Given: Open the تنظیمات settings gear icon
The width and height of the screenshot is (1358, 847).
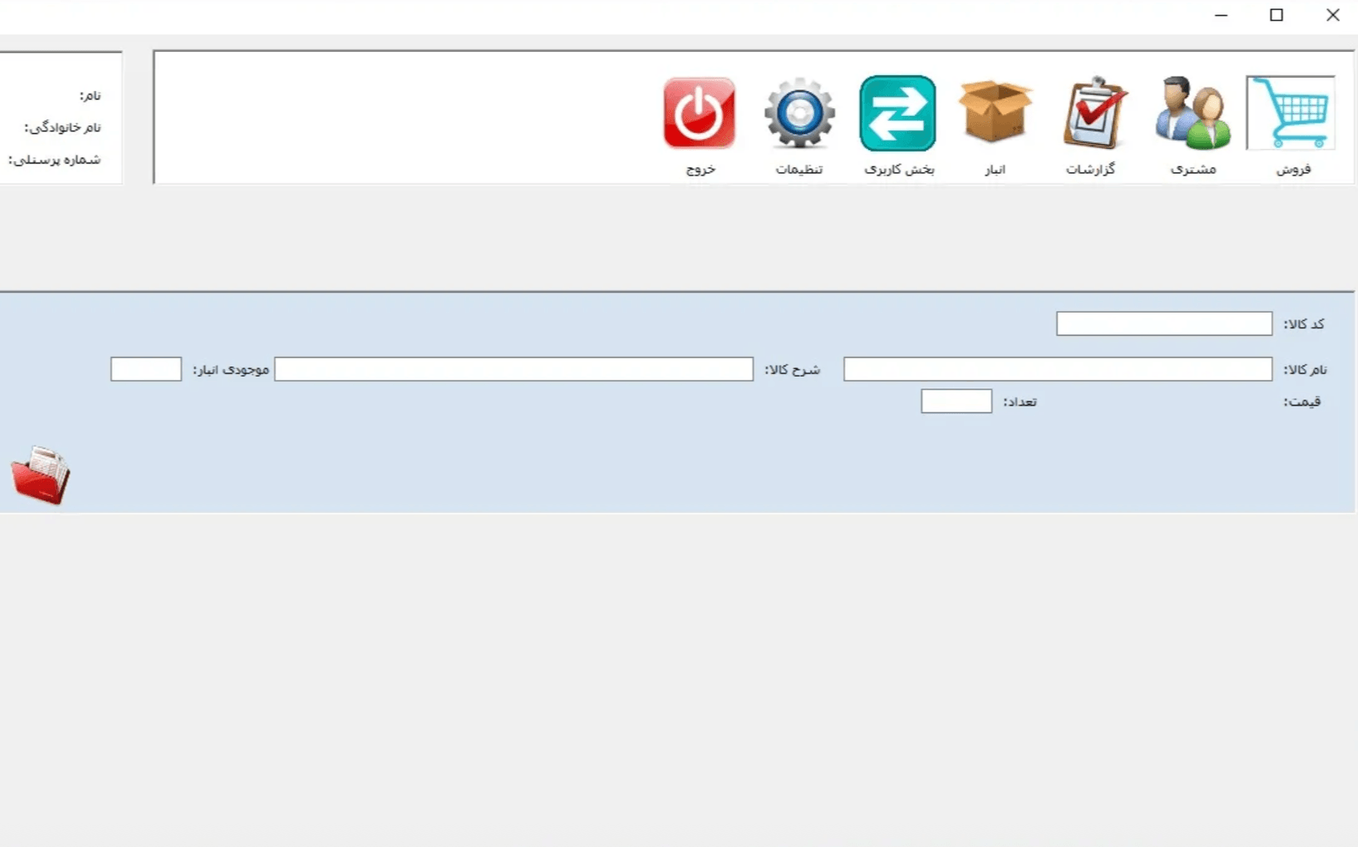Looking at the screenshot, I should point(799,113).
